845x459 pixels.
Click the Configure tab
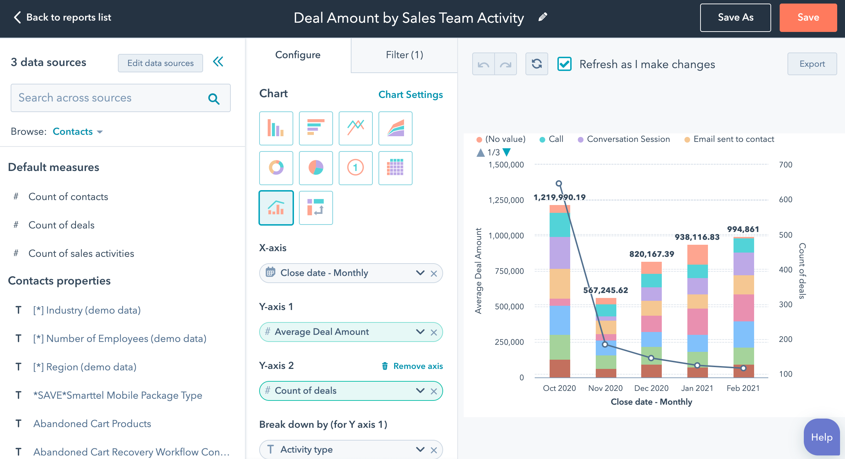(x=298, y=55)
